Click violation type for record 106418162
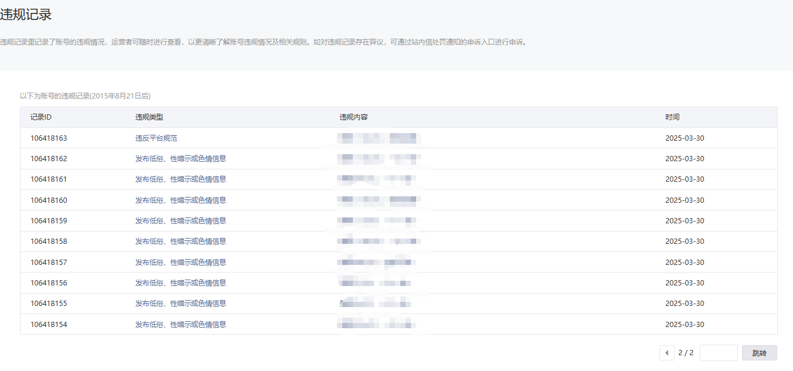 [181, 159]
